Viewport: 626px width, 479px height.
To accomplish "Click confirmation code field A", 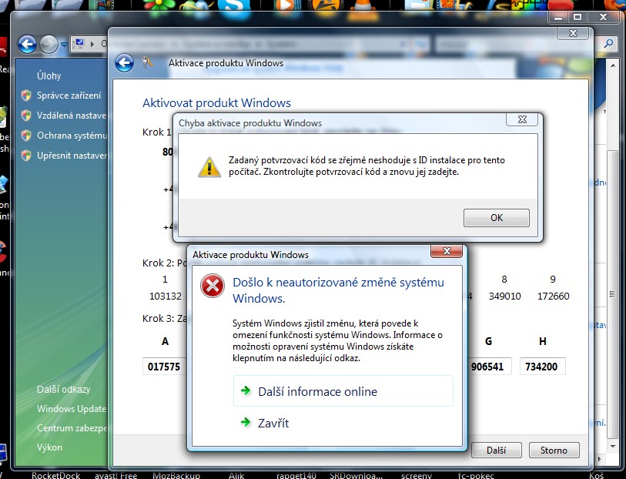I will (x=164, y=367).
